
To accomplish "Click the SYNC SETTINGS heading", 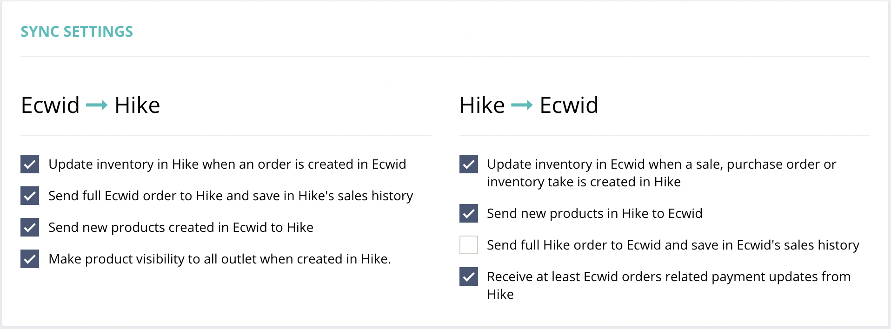I will [77, 32].
